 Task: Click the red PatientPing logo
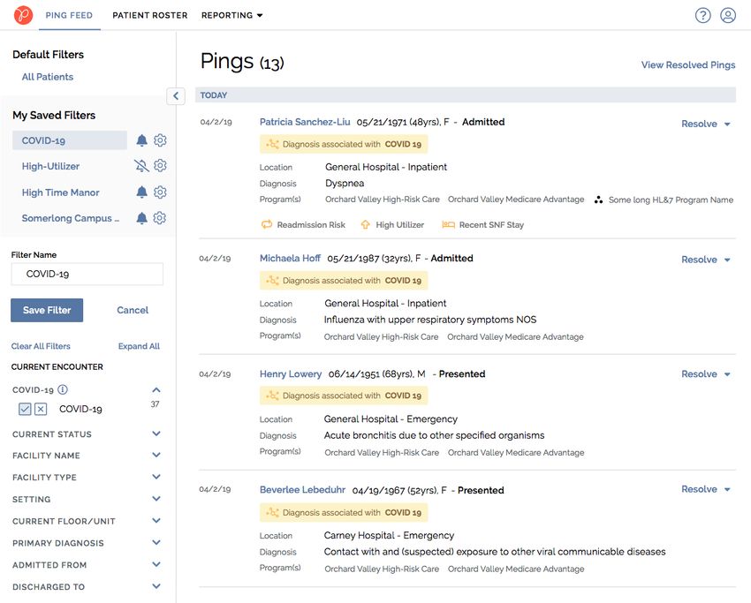(24, 15)
